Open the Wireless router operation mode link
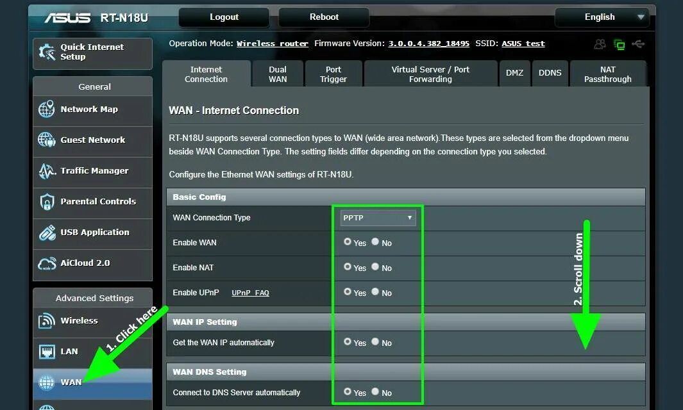Screen dimensions: 683x410 click(x=273, y=44)
